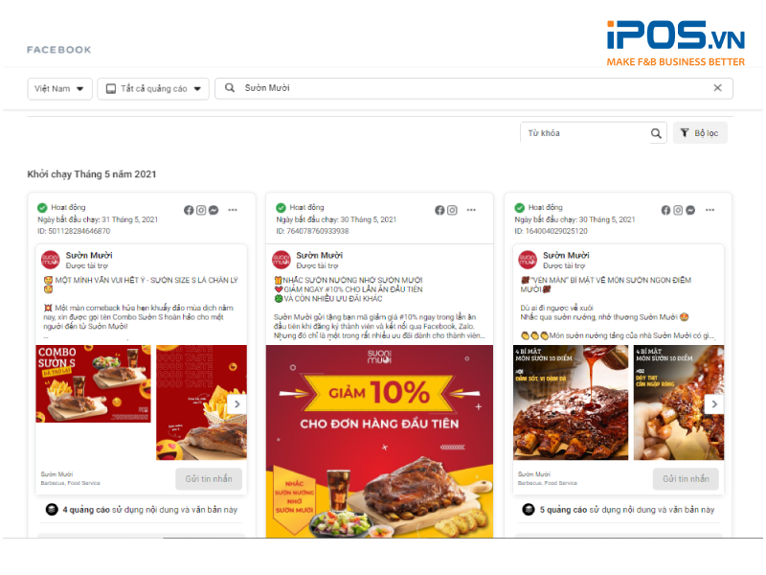Click Gửi tin nhắn on the first ad
Screen dimensions: 766x575
click(209, 478)
